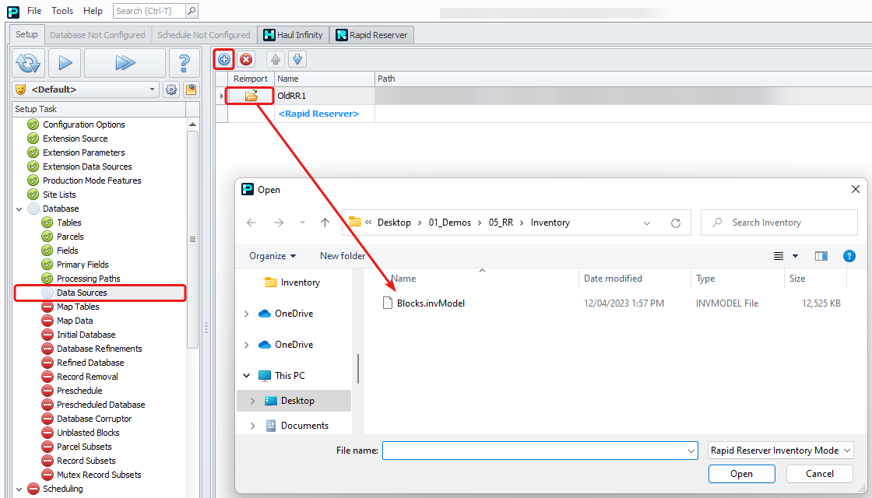Open the Organize dropdown menu
The height and width of the screenshot is (498, 872).
point(272,256)
